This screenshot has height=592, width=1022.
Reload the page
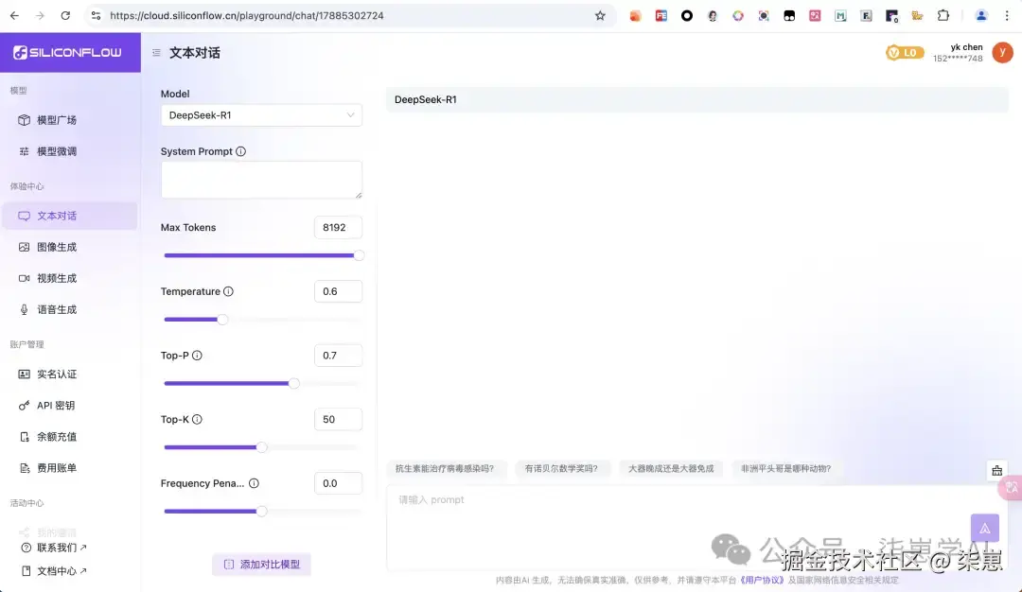click(x=65, y=16)
